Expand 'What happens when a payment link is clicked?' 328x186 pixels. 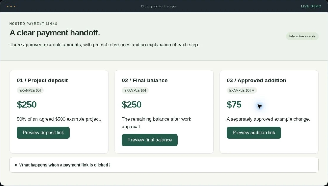[x=164, y=165]
